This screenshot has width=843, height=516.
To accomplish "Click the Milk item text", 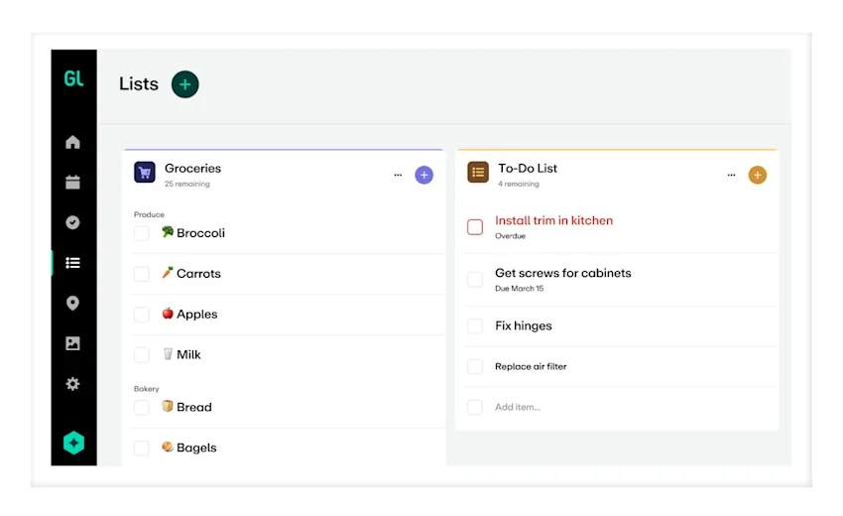I will pyautogui.click(x=188, y=354).
